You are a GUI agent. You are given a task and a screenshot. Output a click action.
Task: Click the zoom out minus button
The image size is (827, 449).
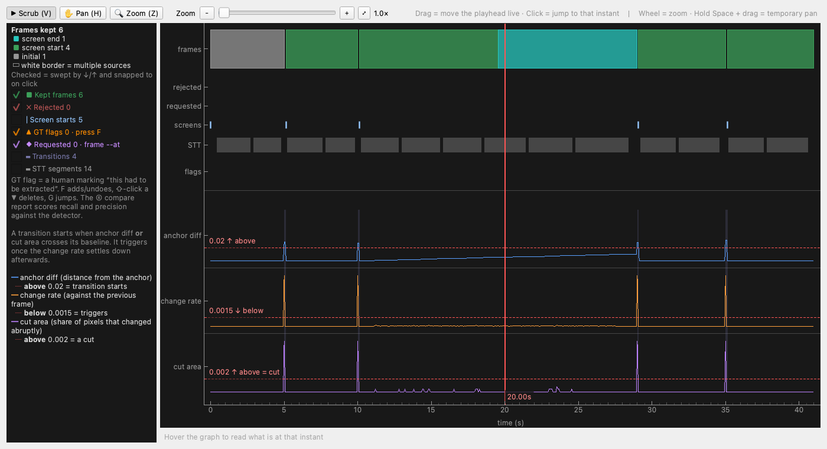point(207,13)
